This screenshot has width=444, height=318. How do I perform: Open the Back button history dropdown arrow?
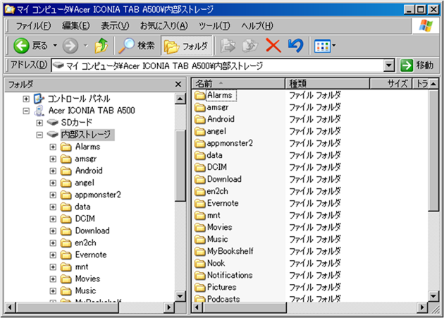click(x=55, y=45)
